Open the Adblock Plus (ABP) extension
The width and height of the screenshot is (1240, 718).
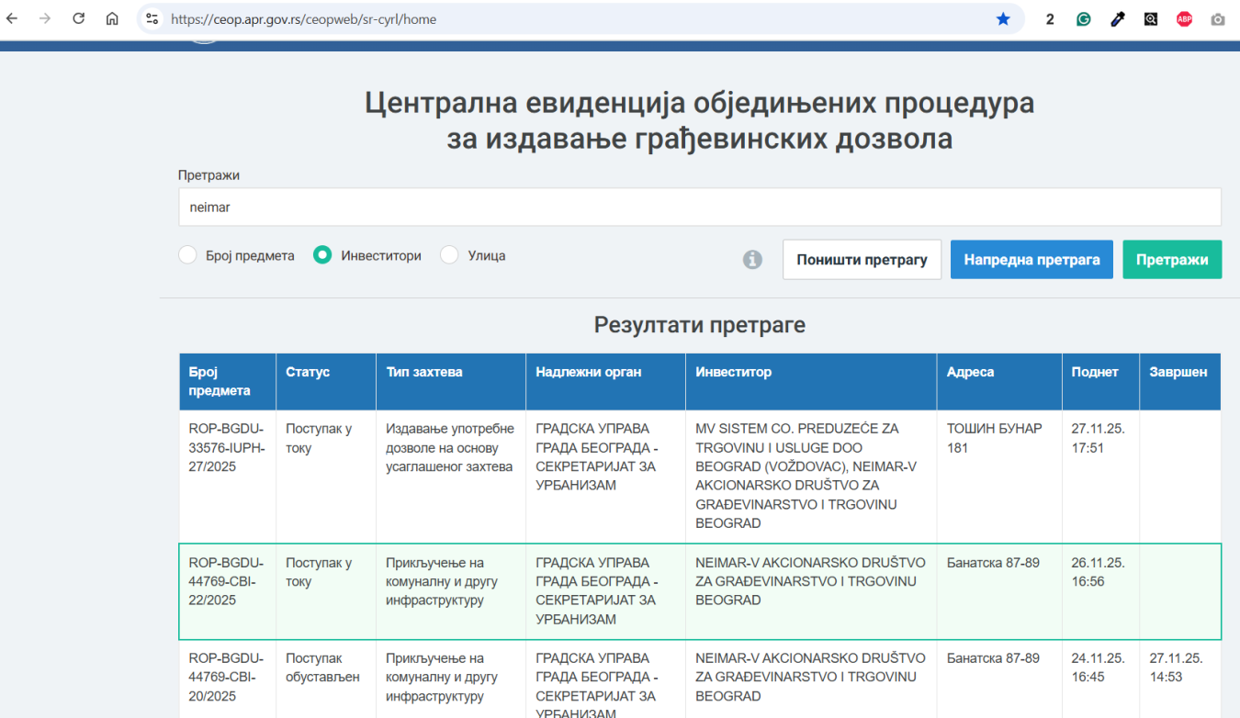click(x=1184, y=18)
